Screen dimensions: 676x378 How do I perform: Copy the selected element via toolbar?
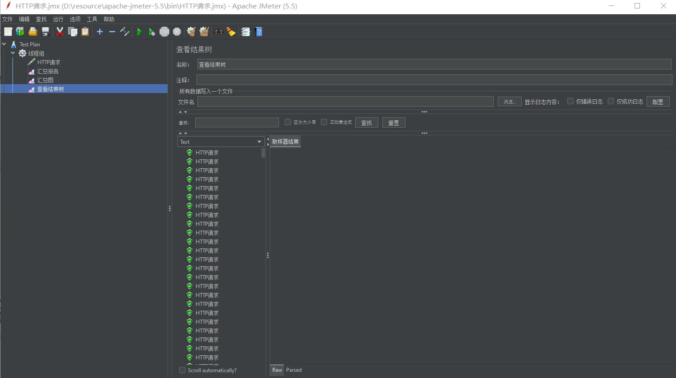coord(73,32)
